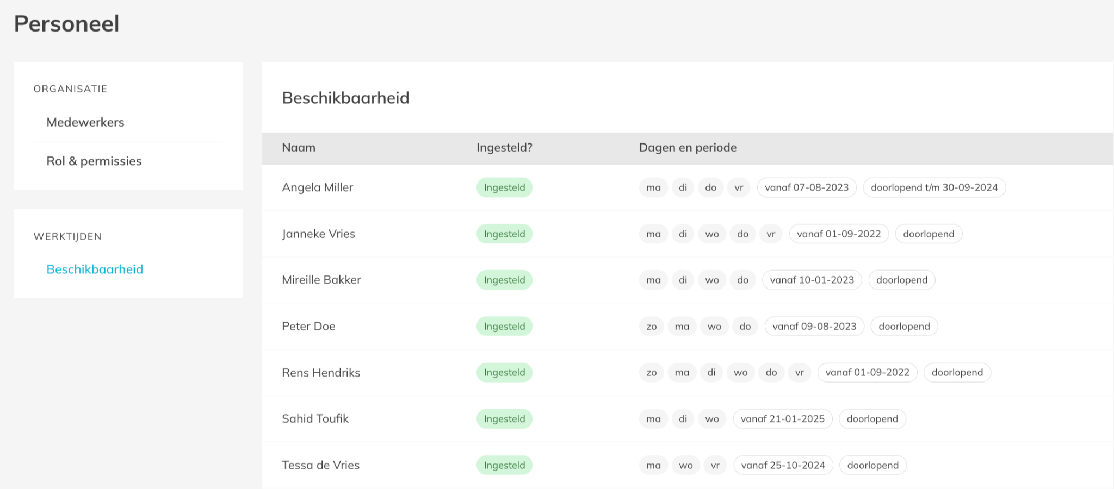This screenshot has height=489, width=1114.
Task: Click the 'vanaf 25-10-2024' chip
Action: [x=783, y=465]
